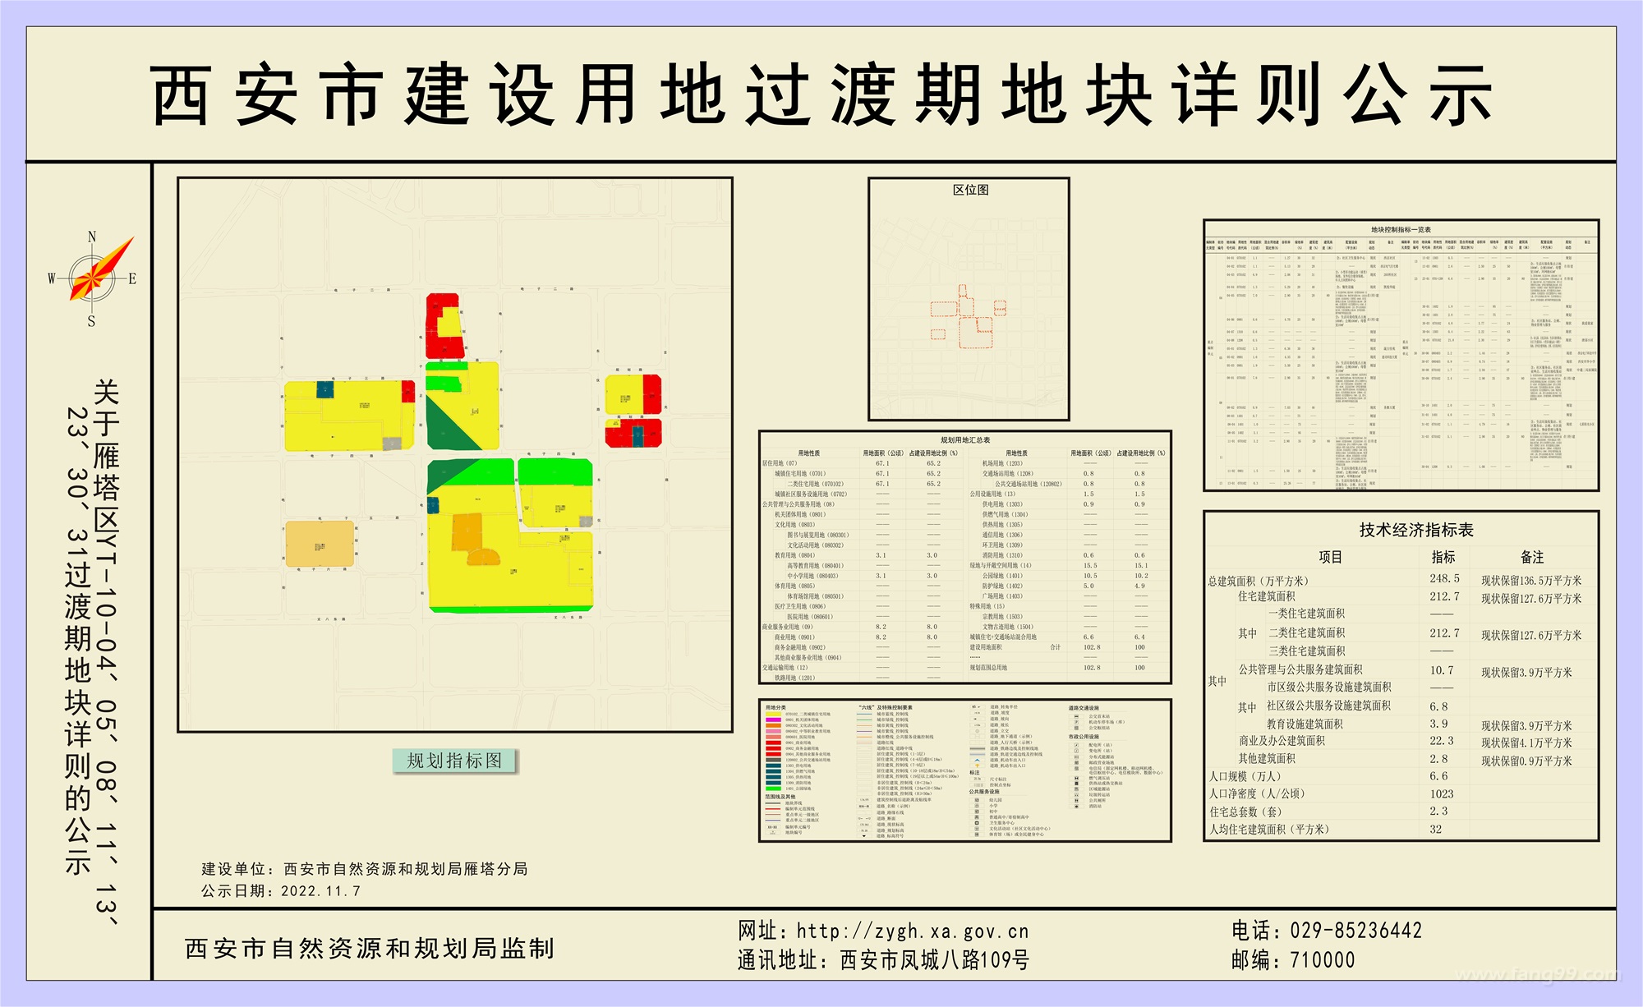Click the 备注 column header
1643x1007 pixels.
pos(1532,557)
